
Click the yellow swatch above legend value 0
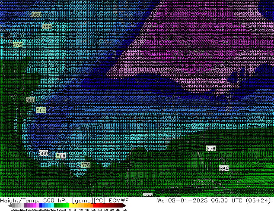pyautogui.click(x=71, y=205)
